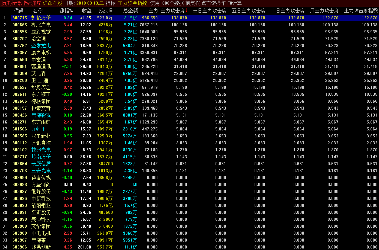This screenshot has height=250, width=379.
Task: Select stock 赢通通讯
Action: point(41,66)
